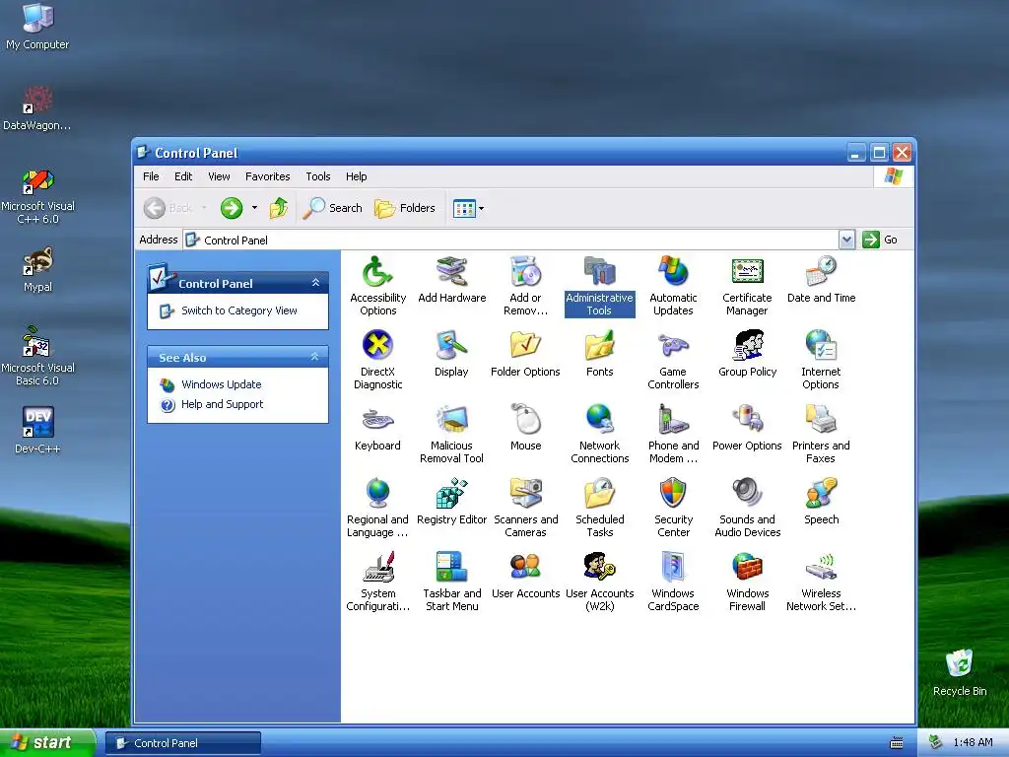Open Windows Update link

222,384
